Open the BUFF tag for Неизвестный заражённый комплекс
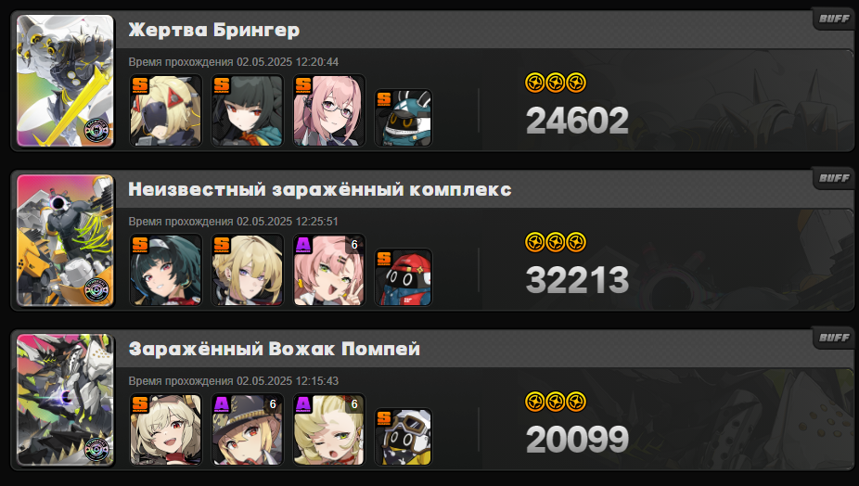Image resolution: width=859 pixels, height=486 pixels. 834,178
